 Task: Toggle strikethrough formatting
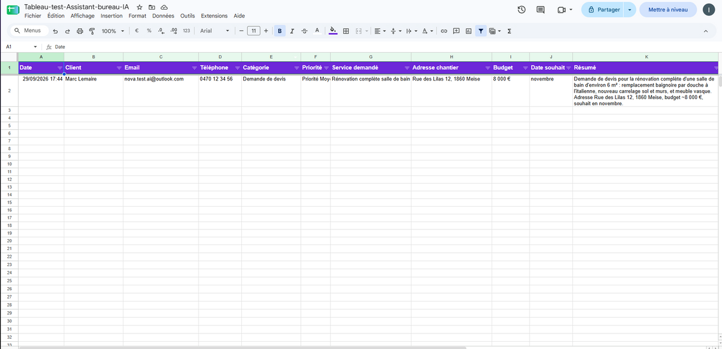pyautogui.click(x=304, y=31)
